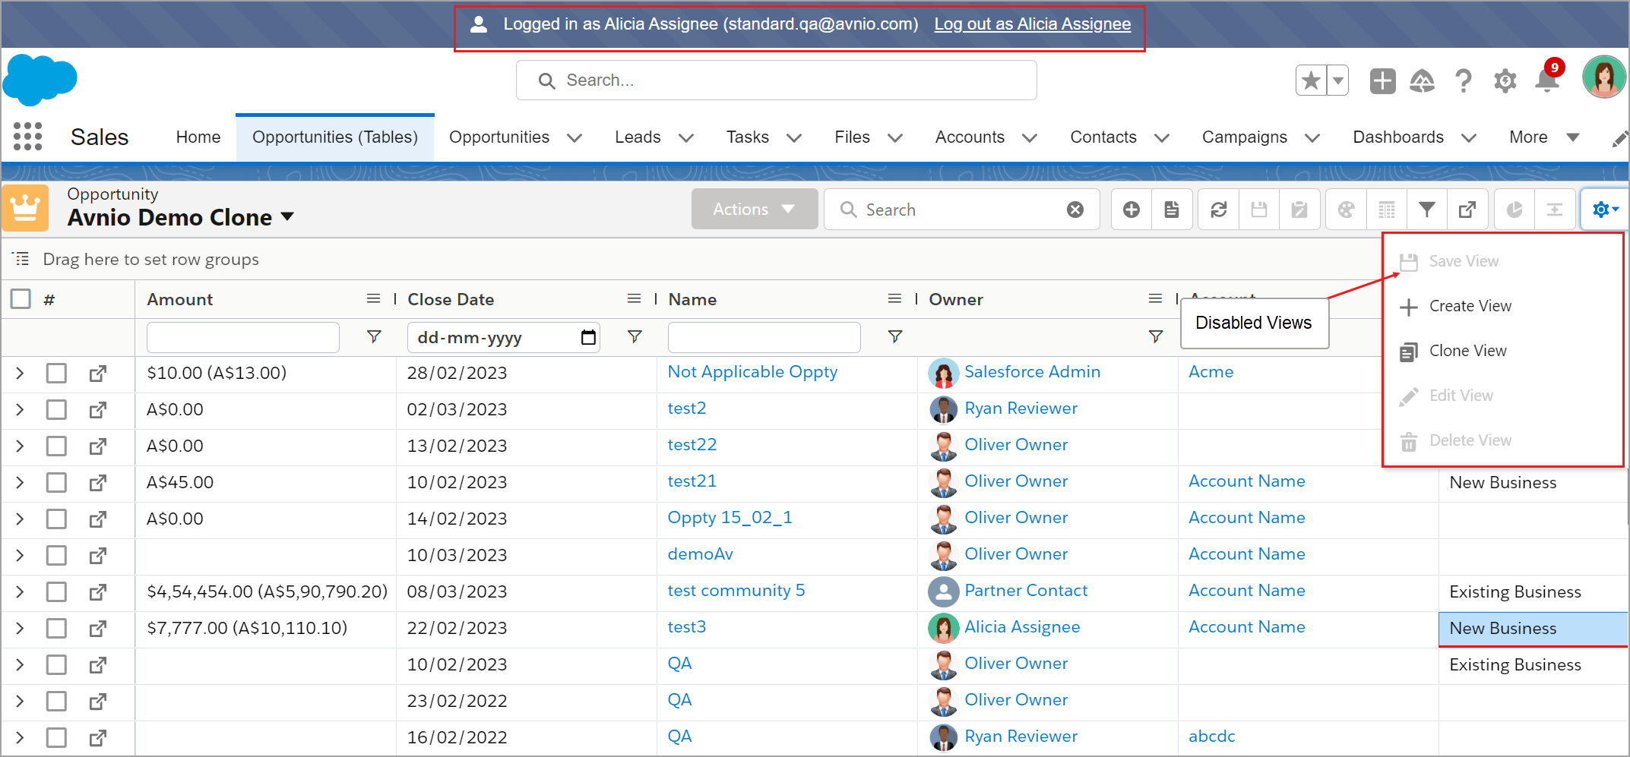
Task: Toggle the select-all header checkbox
Action: click(21, 299)
